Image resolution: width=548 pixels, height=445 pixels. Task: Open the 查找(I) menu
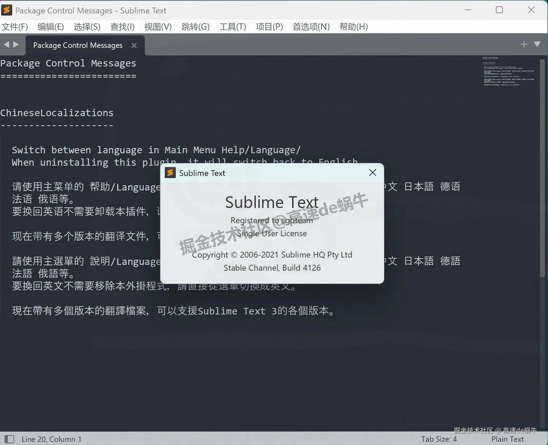[x=122, y=27]
